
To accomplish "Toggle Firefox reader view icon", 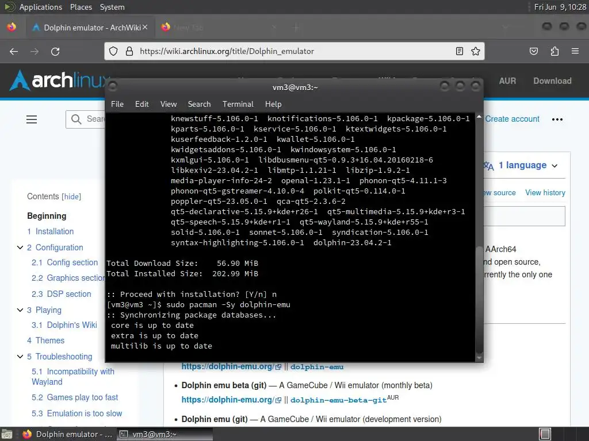I will (460, 51).
